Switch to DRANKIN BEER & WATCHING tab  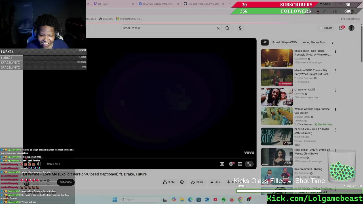(x=159, y=4)
